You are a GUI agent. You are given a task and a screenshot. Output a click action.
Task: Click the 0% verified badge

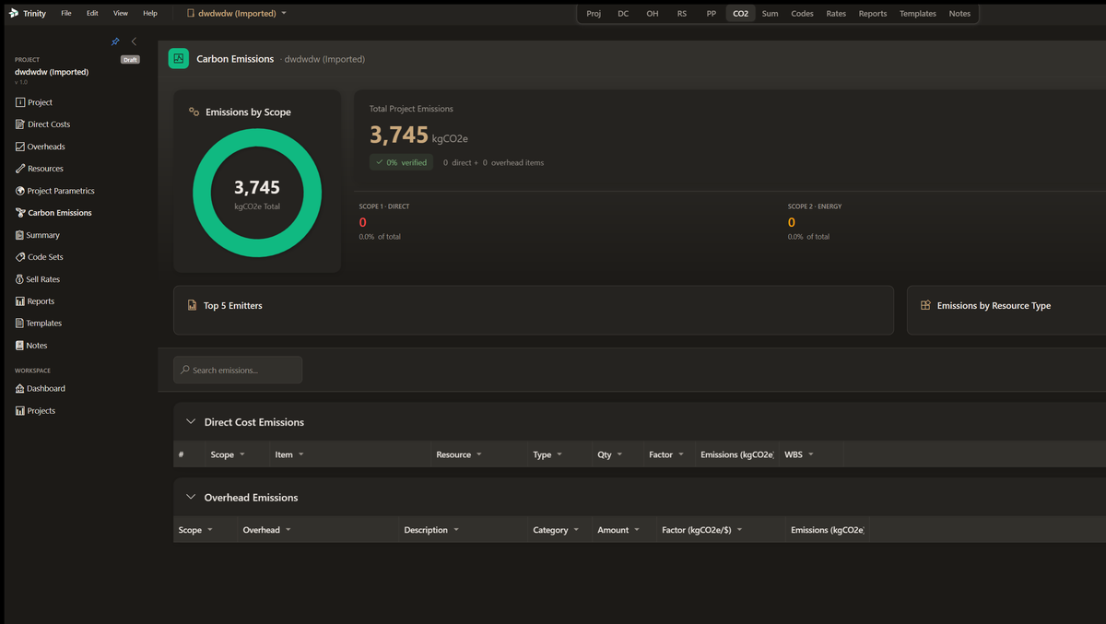401,162
